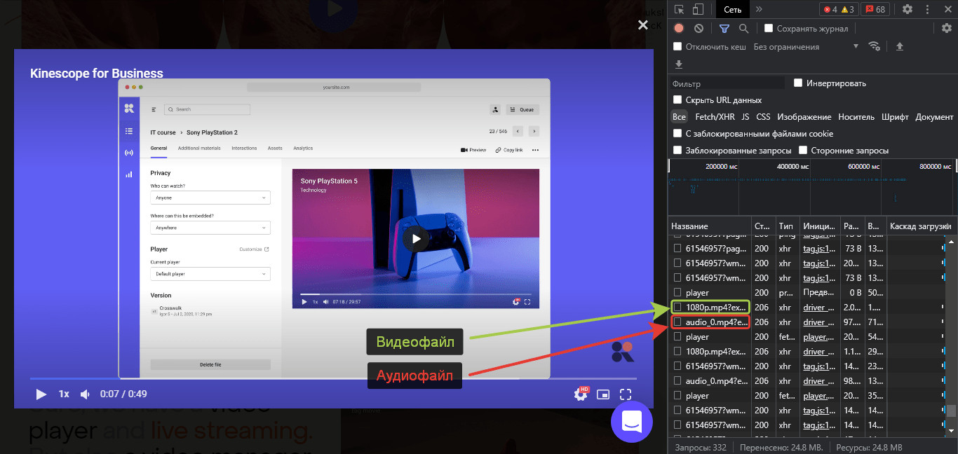This screenshot has width=958, height=454.
Task: Check the Инвертировать filter option
Action: pos(798,83)
